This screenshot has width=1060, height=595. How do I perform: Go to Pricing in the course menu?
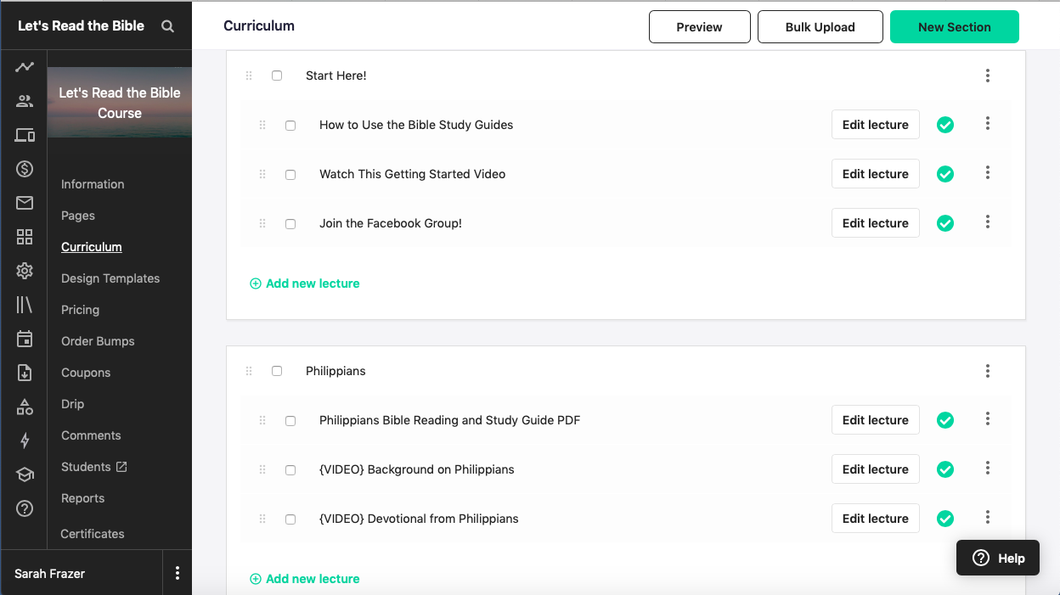coord(80,310)
